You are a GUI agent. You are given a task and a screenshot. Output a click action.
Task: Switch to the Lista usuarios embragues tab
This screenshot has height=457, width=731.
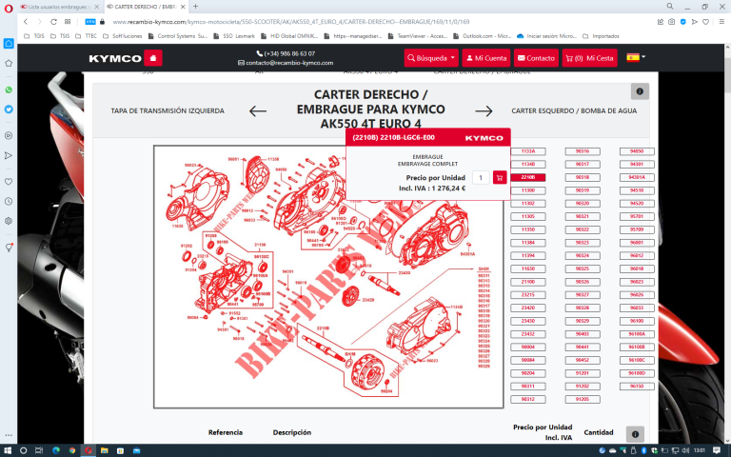click(x=52, y=7)
